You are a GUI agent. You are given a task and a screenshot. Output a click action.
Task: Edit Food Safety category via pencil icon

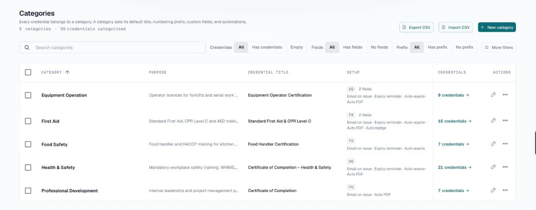click(493, 144)
